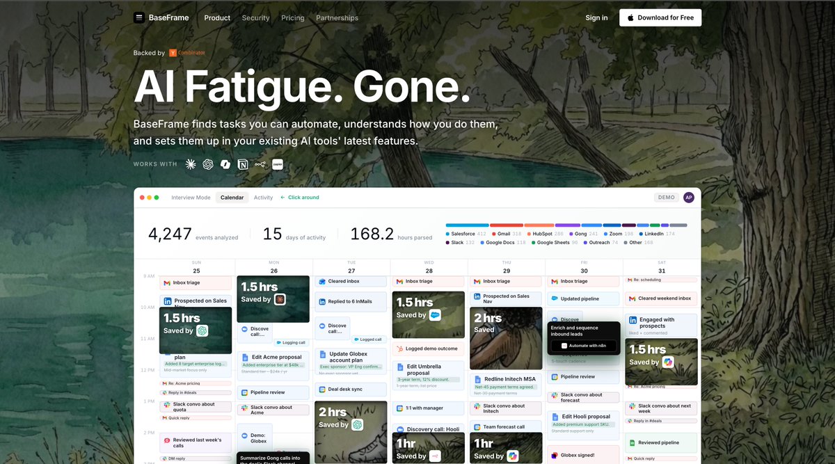
Task: Open the Partnerships nav link
Action: 337,17
